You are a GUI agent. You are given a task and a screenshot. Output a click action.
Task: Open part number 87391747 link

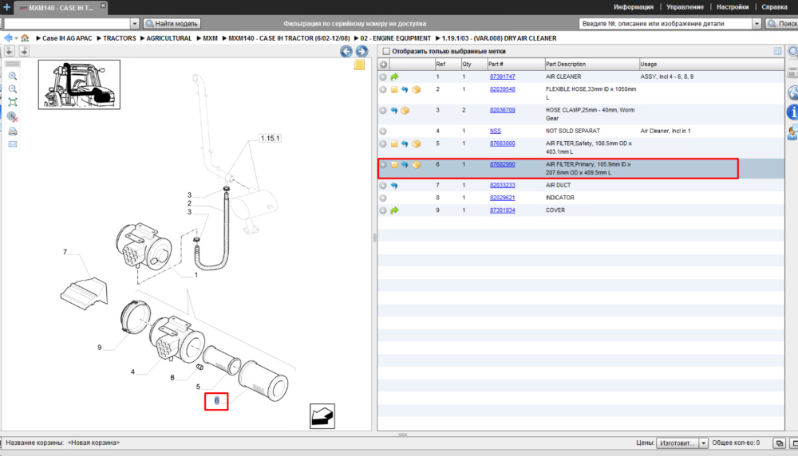[x=502, y=77]
